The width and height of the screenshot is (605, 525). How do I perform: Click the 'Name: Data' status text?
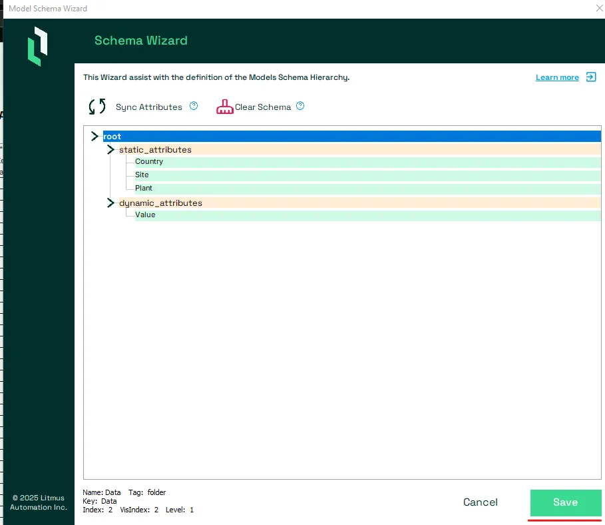(101, 492)
